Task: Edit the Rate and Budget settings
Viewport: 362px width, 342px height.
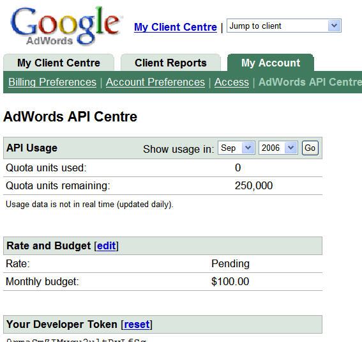Action: 107,245
